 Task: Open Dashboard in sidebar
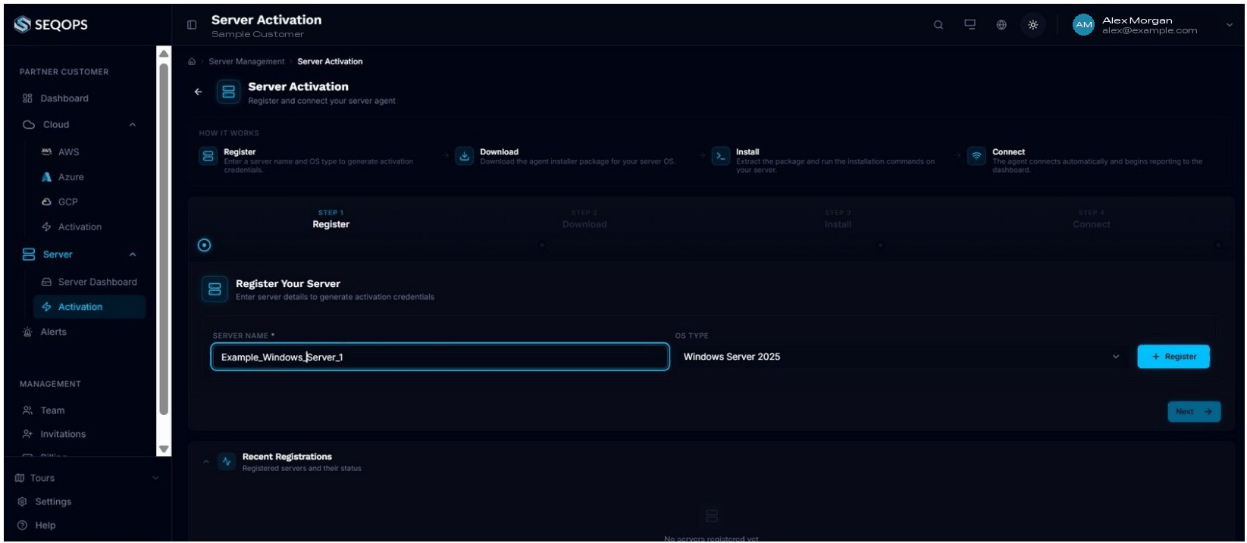(x=64, y=98)
